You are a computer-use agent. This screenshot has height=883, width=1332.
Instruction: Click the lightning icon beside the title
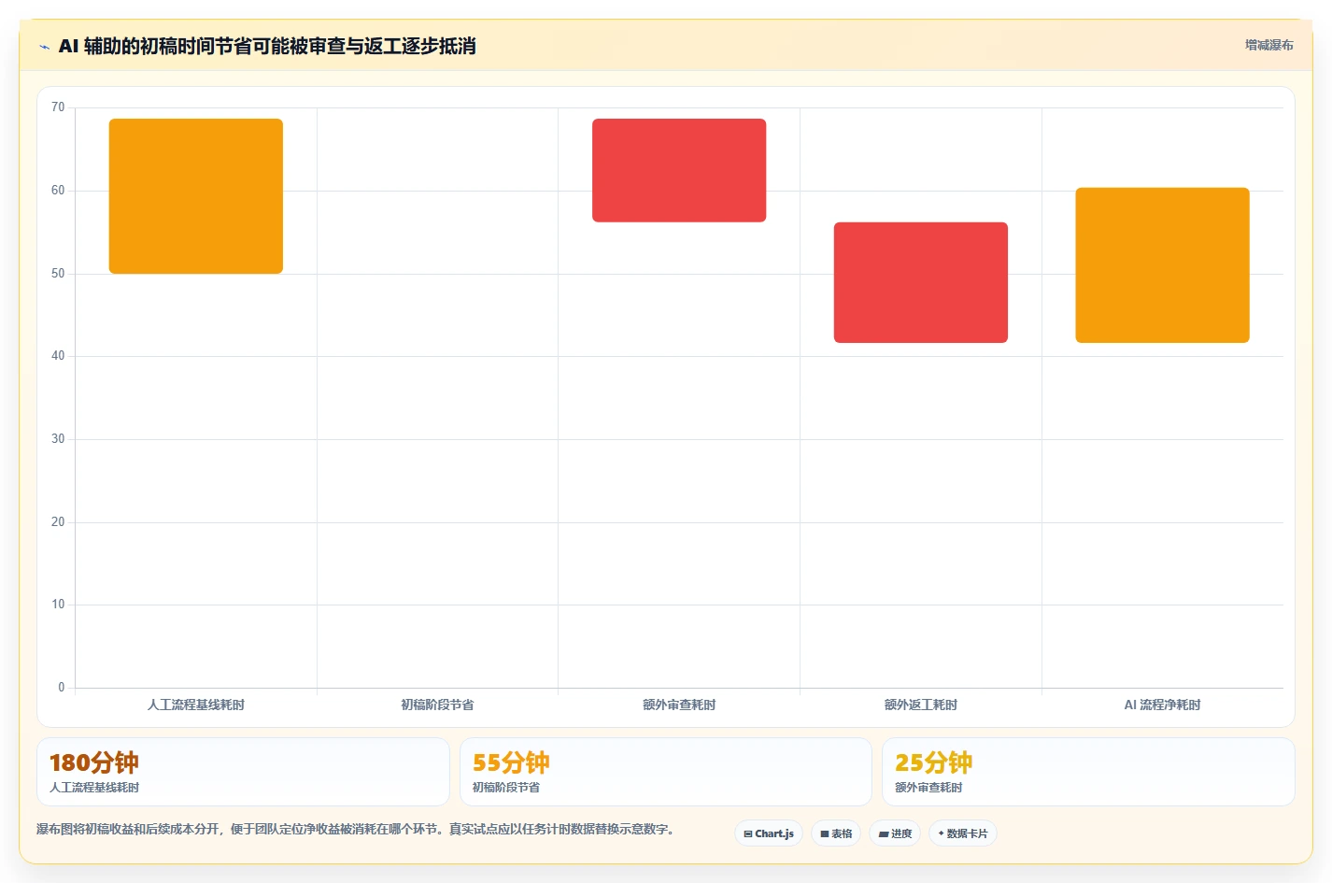44,47
